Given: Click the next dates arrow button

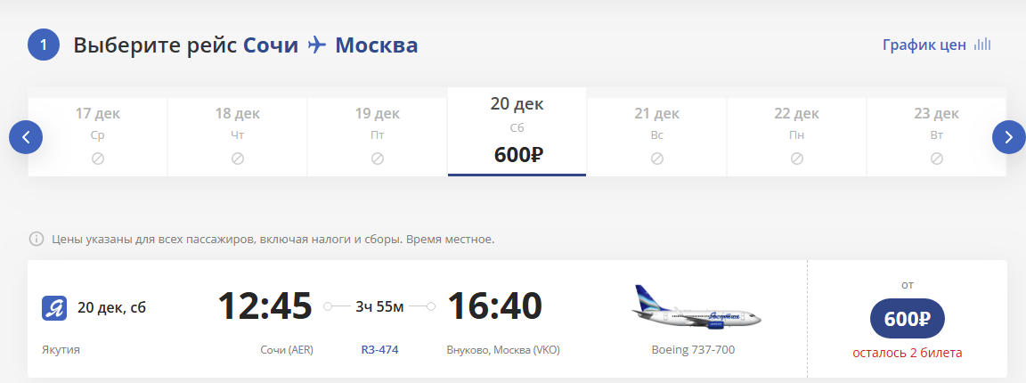Looking at the screenshot, I should coord(1008,137).
